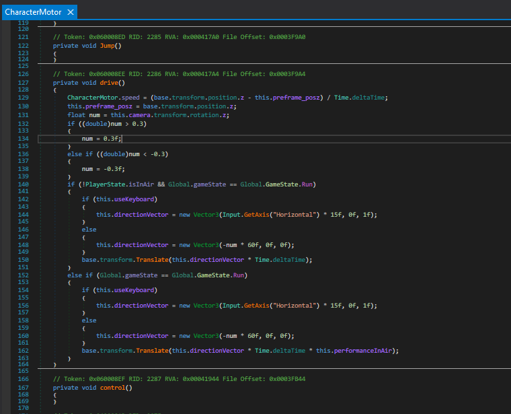Close the CharacterMotor tab

tap(71, 12)
